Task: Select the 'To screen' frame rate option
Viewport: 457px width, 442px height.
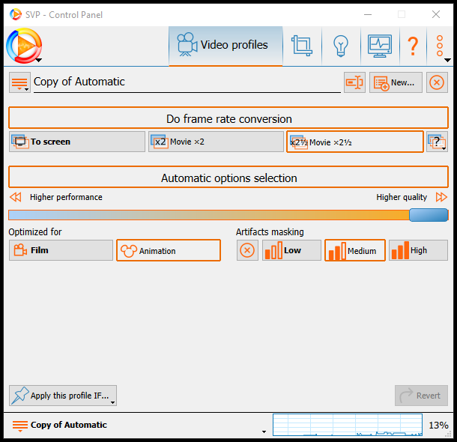Action: click(x=77, y=142)
